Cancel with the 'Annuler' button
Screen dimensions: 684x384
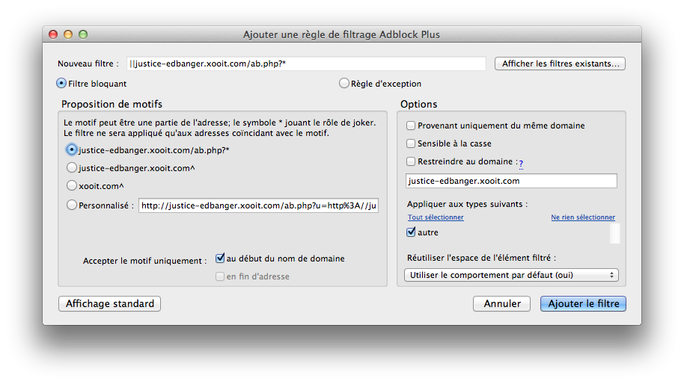pos(501,303)
